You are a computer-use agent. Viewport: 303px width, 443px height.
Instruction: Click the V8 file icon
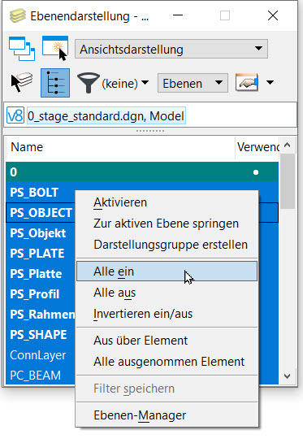[x=15, y=115]
